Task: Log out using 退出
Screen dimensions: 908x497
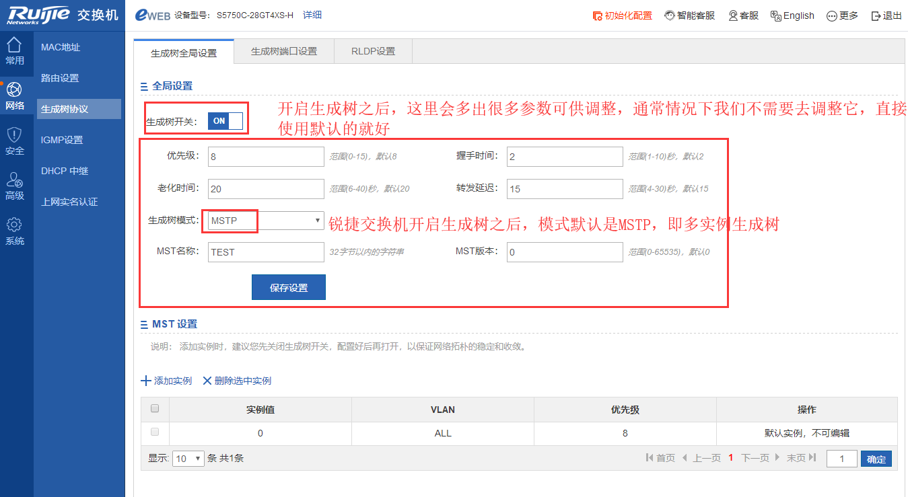Action: click(886, 15)
